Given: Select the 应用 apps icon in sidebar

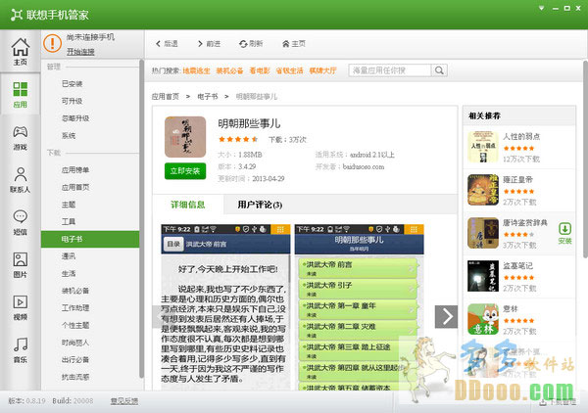Looking at the screenshot, I should click(21, 94).
